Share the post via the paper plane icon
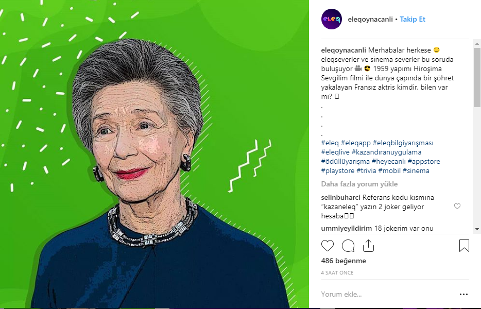 (x=368, y=246)
